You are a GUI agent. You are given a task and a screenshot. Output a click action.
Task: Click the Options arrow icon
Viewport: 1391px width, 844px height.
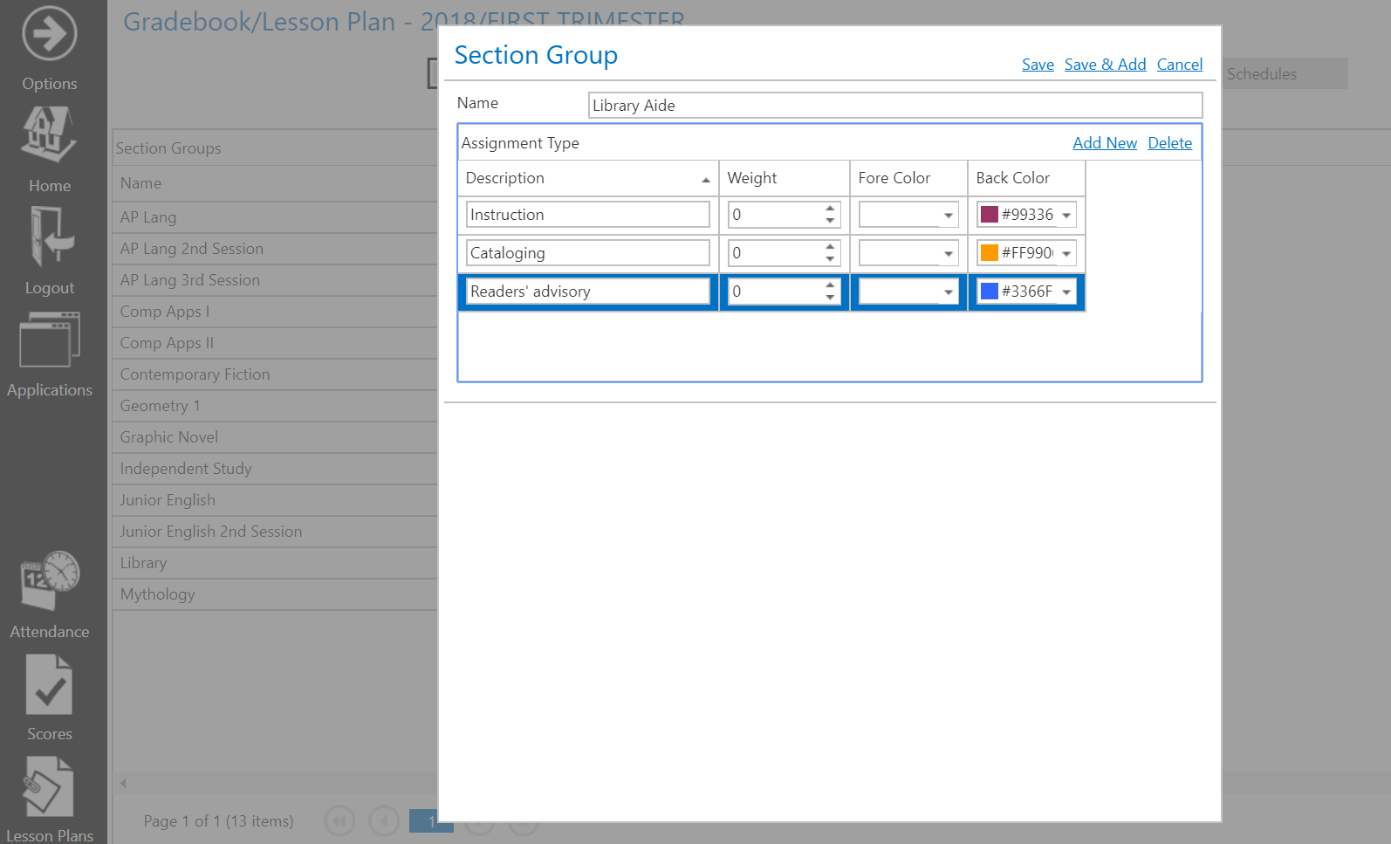[49, 34]
